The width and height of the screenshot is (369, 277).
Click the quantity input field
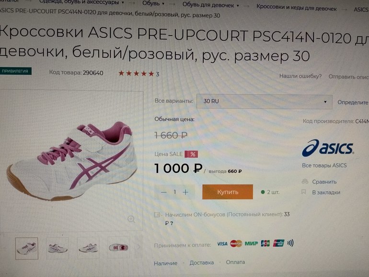point(174,192)
